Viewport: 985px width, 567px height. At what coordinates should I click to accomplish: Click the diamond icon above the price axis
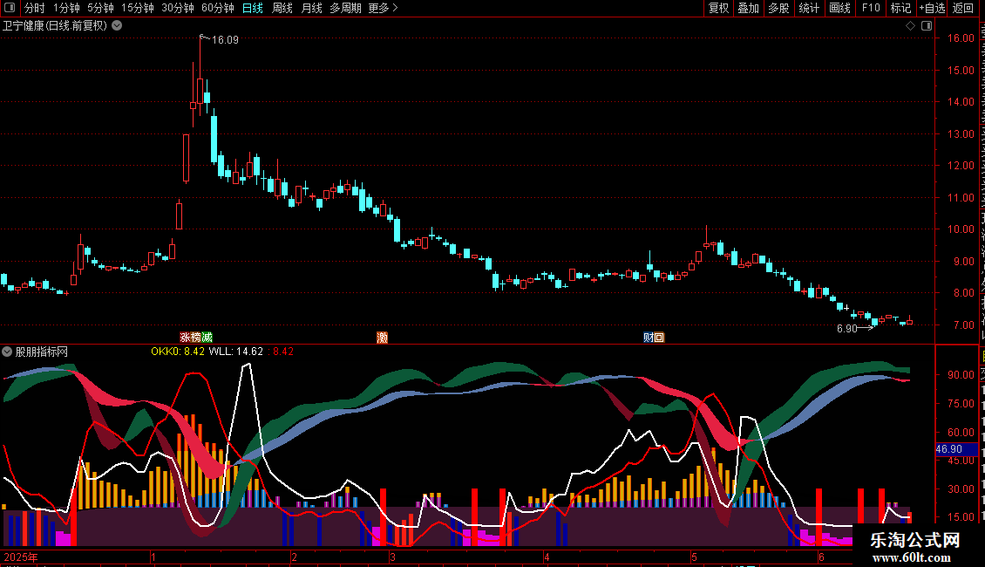point(910,26)
